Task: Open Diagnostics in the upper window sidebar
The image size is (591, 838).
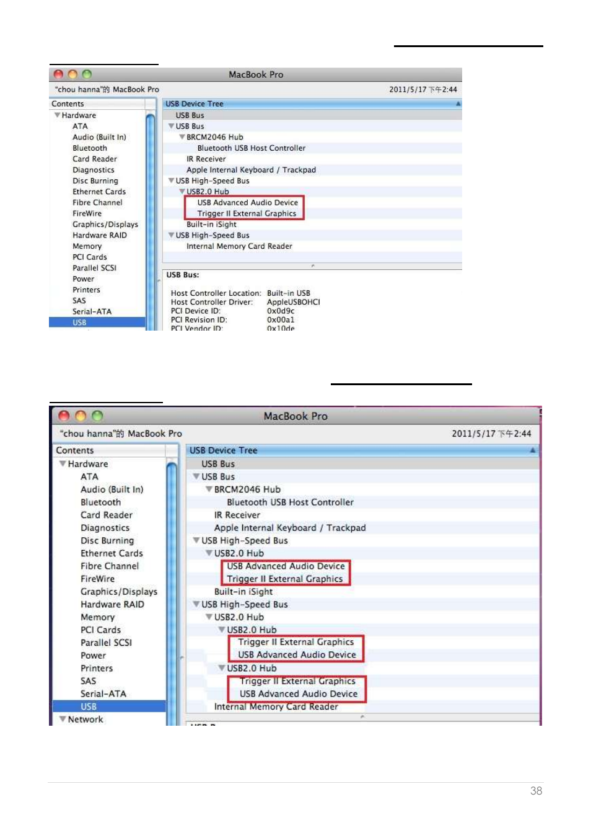Action: click(x=94, y=170)
